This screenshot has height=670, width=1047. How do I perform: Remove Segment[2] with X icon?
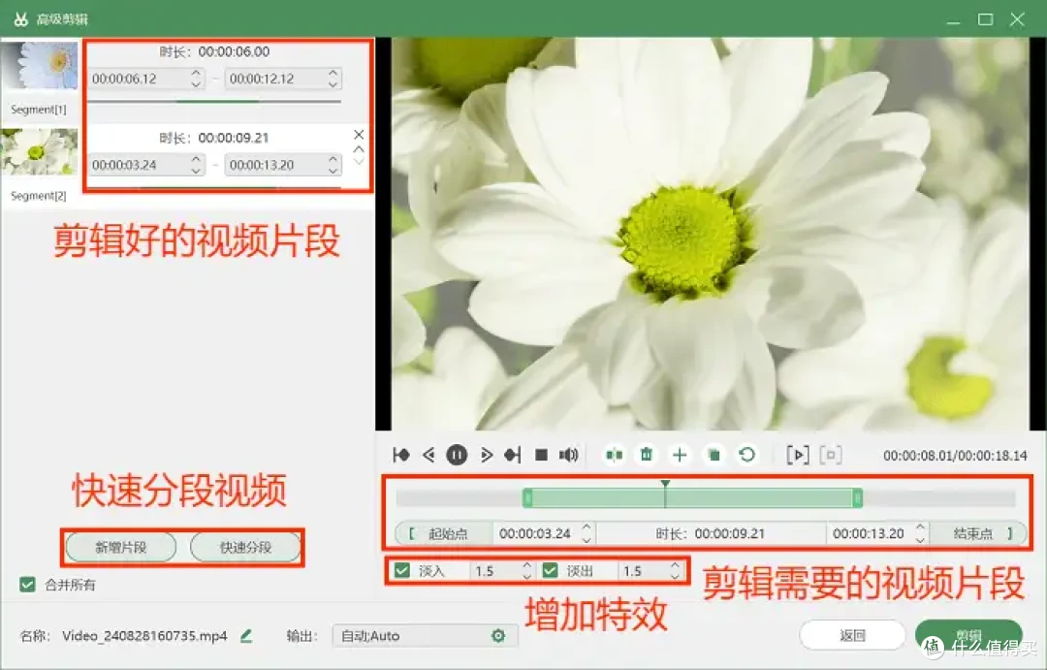point(359,134)
